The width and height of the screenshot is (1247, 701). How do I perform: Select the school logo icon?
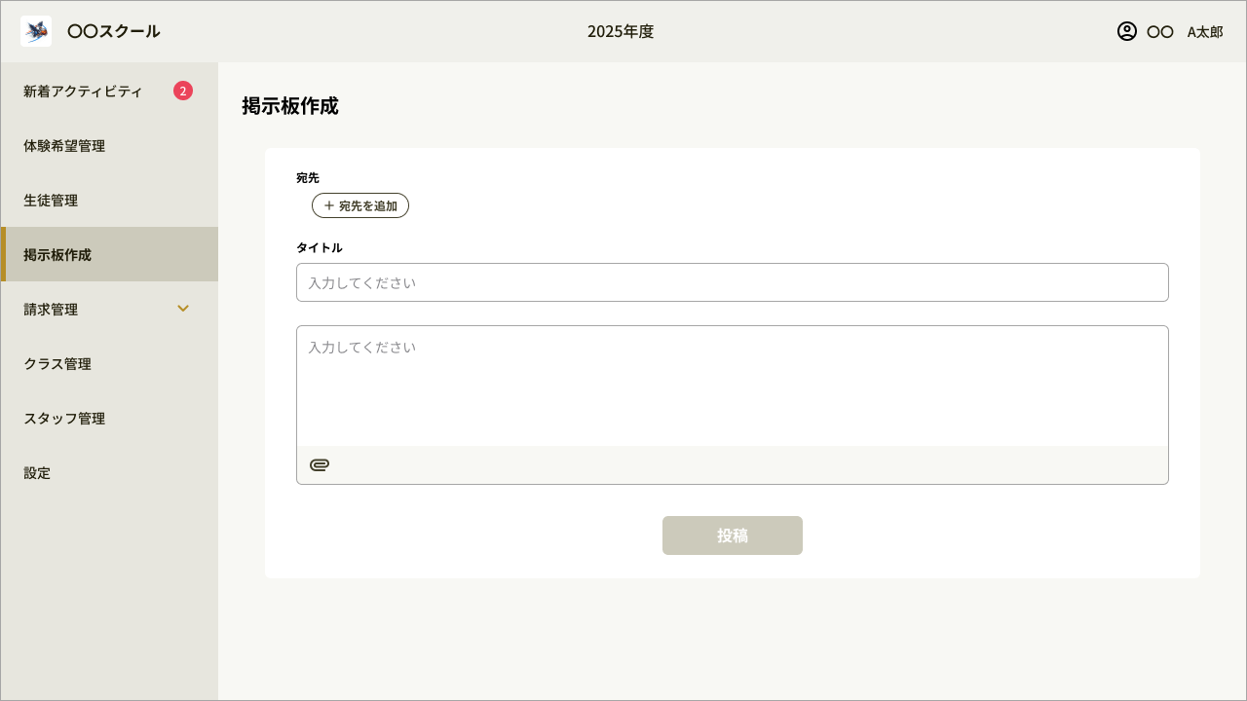point(36,30)
